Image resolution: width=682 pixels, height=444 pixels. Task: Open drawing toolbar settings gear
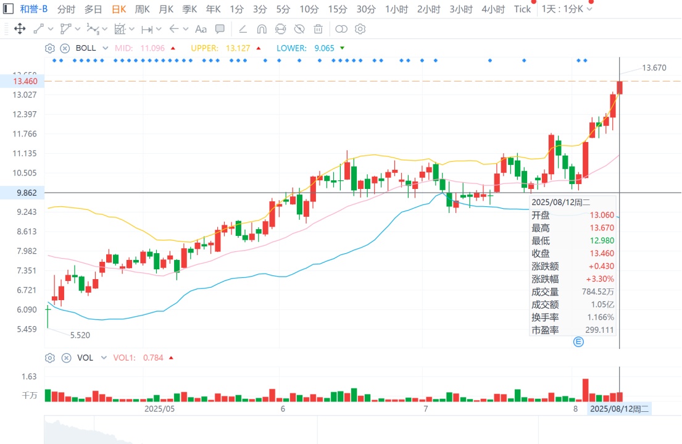click(x=360, y=29)
